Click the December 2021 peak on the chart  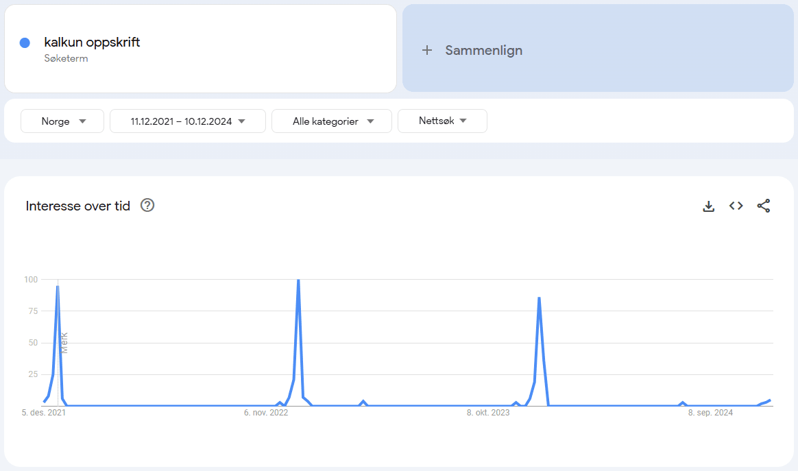pos(58,287)
